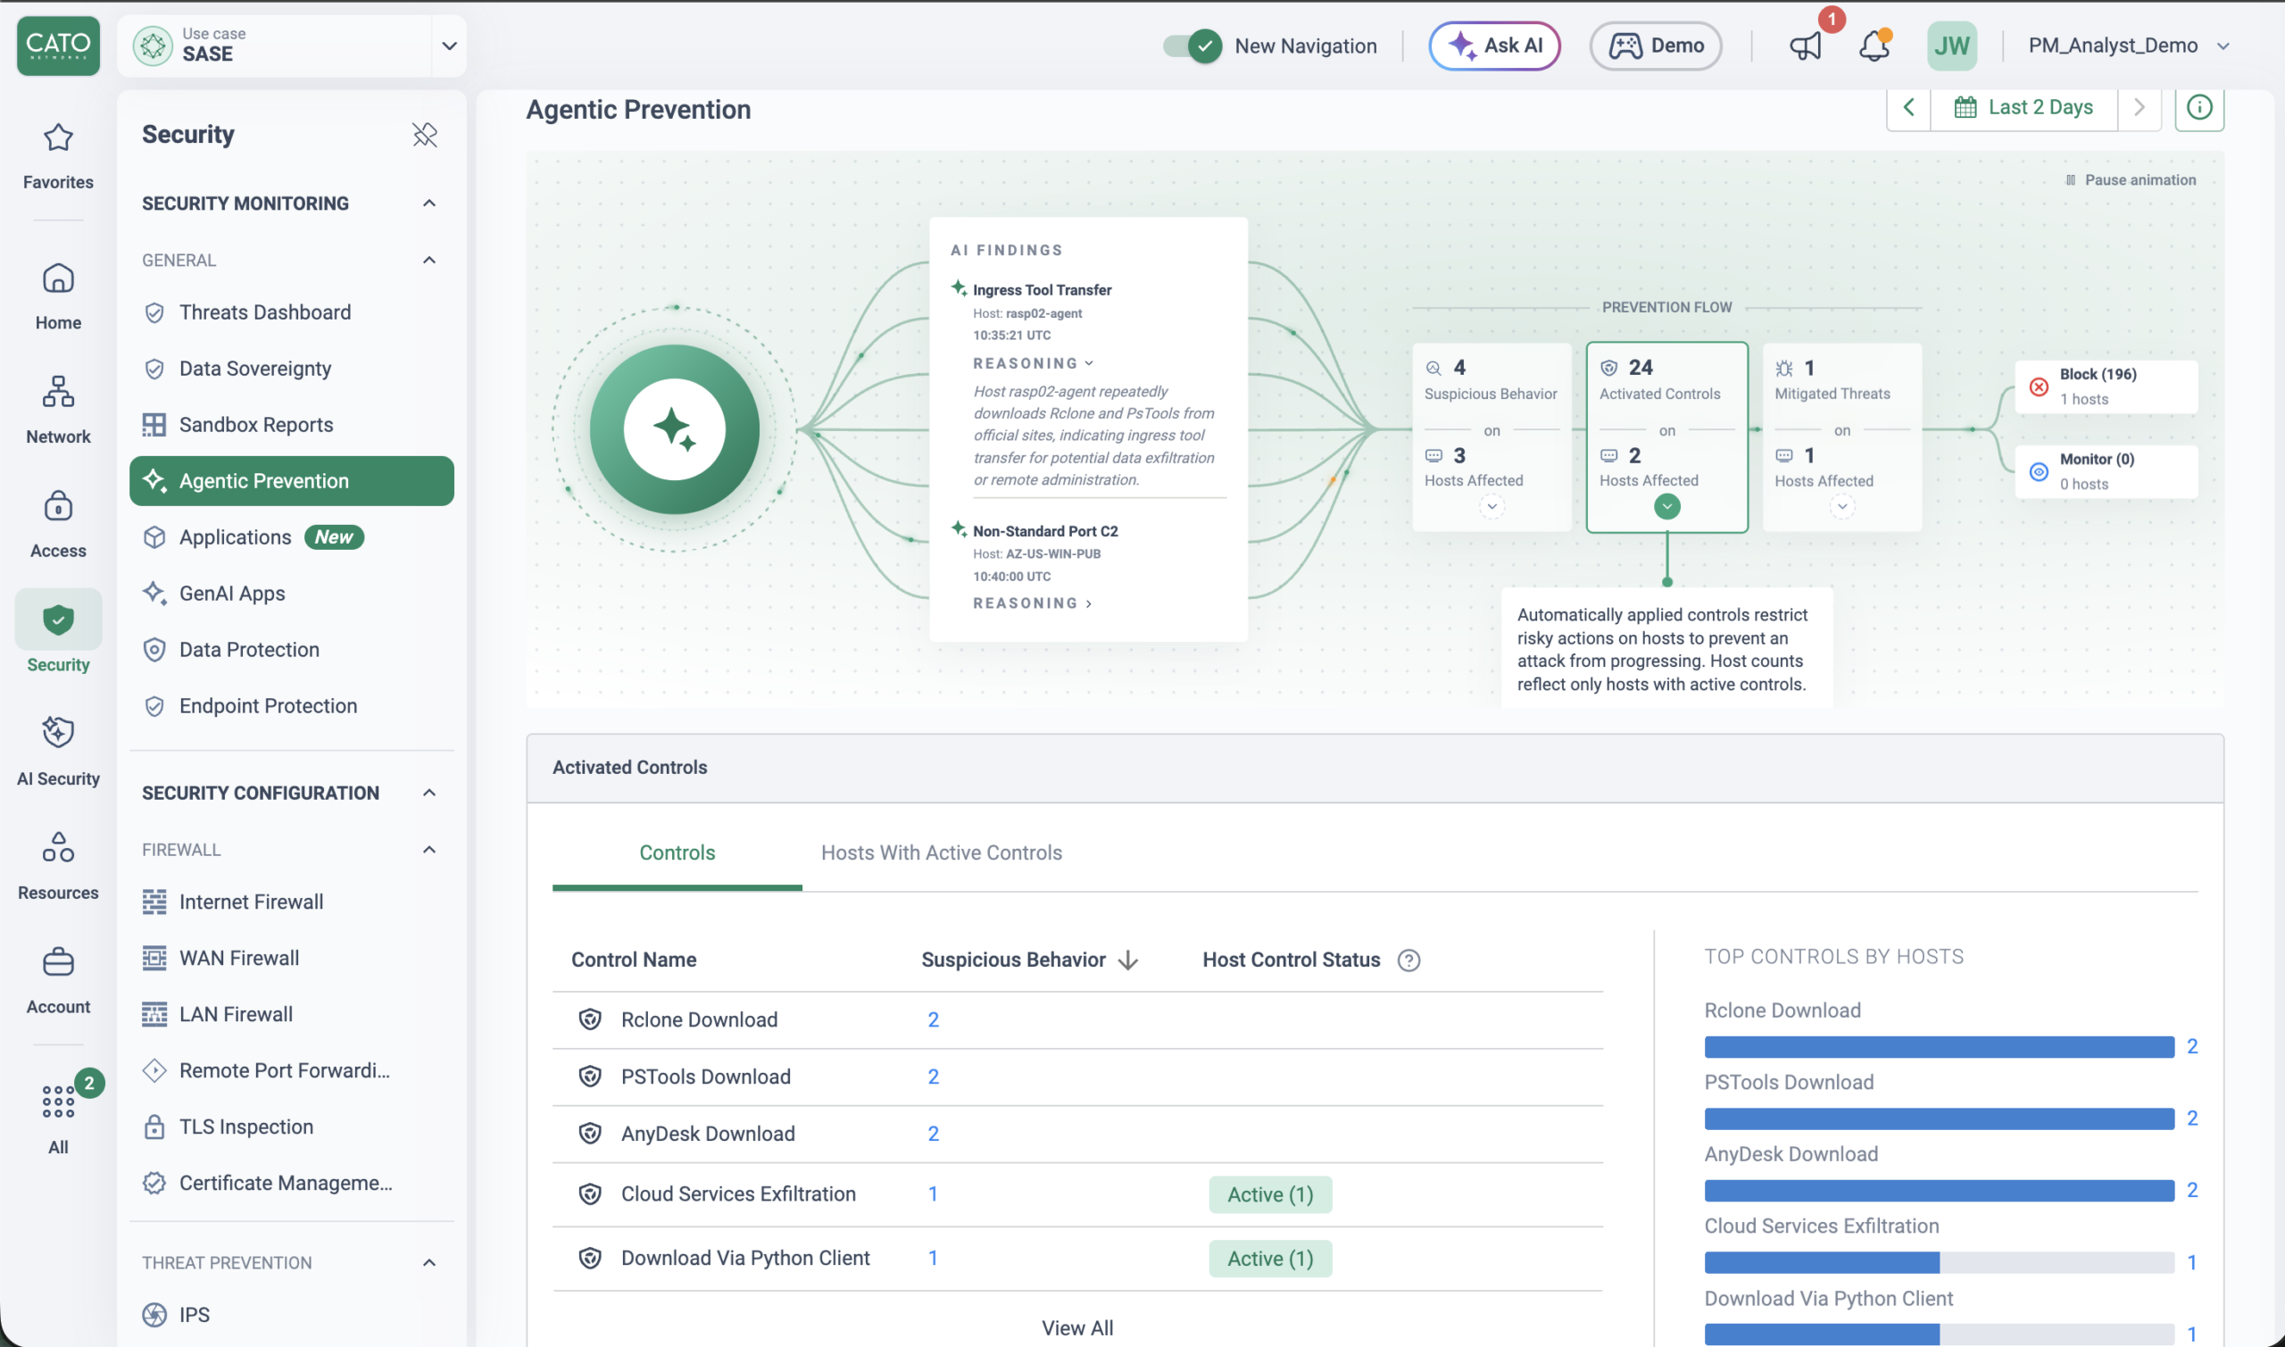Switch to Hosts With Active Controls tab
The image size is (2285, 1347).
[941, 853]
